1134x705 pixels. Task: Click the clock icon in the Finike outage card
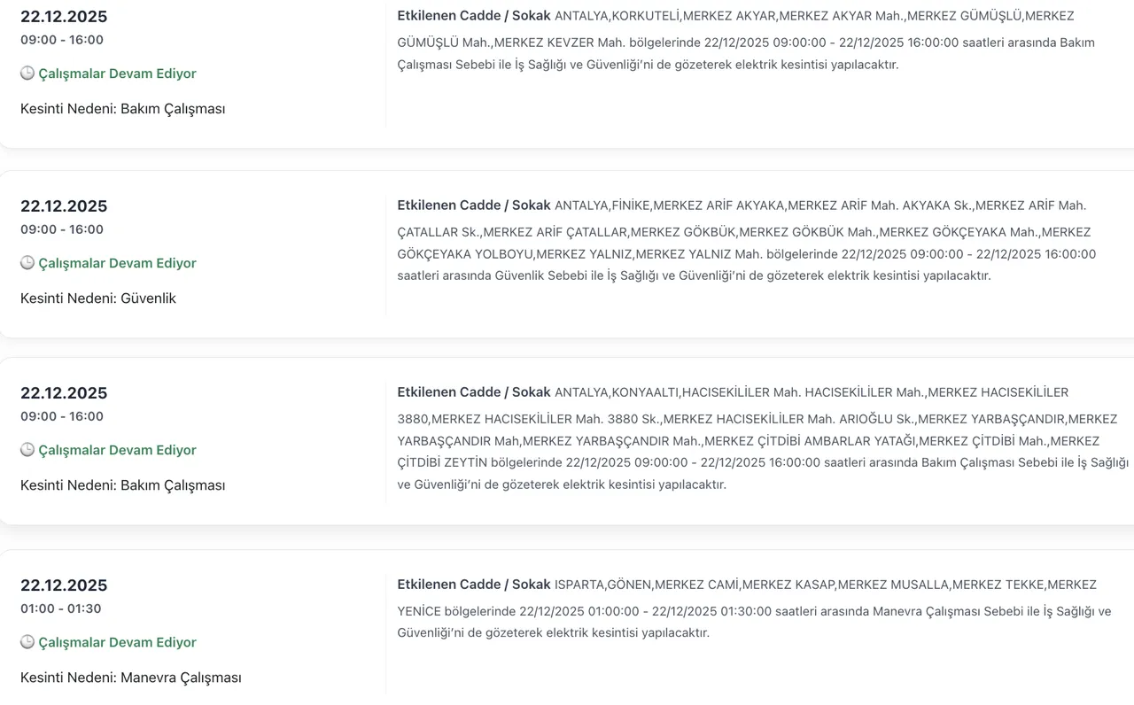click(27, 263)
